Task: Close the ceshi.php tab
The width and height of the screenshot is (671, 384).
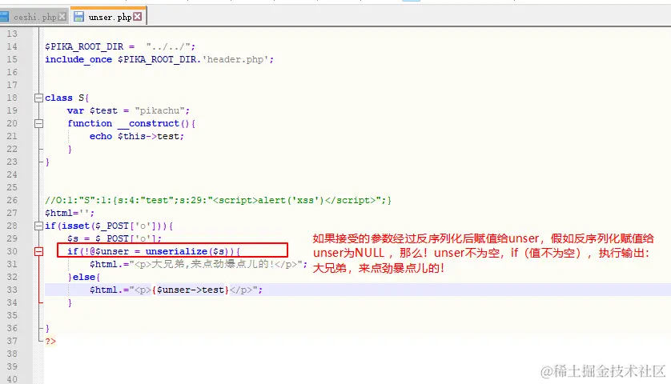Action: coord(62,17)
